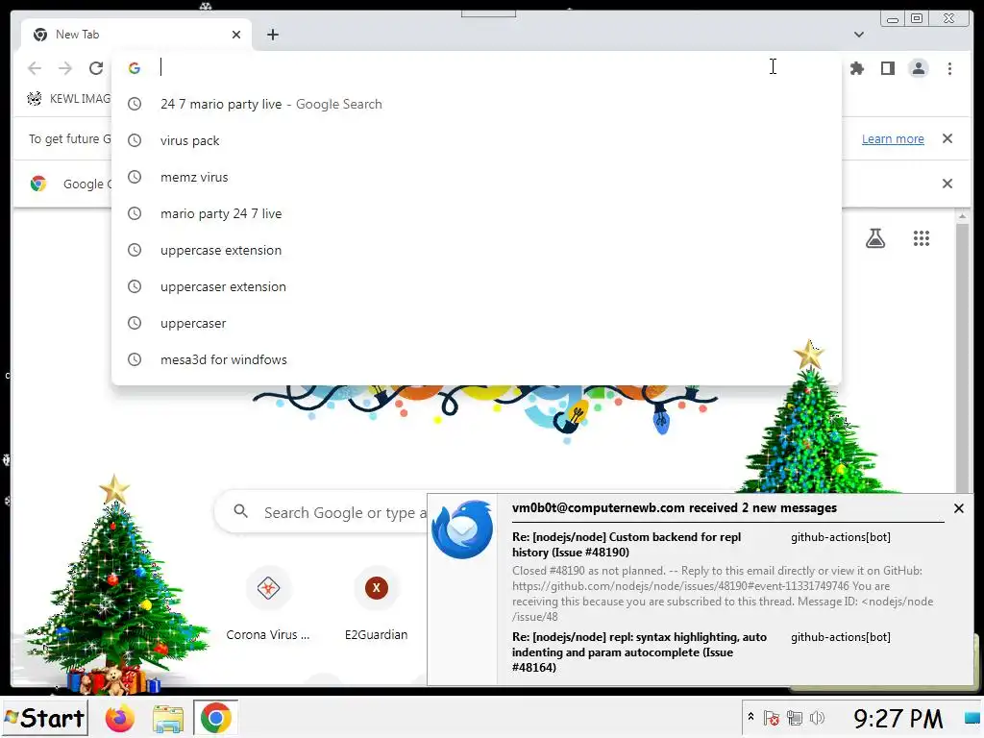Open the Corona Virus shortcut tile
The image size is (984, 738).
coord(268,603)
